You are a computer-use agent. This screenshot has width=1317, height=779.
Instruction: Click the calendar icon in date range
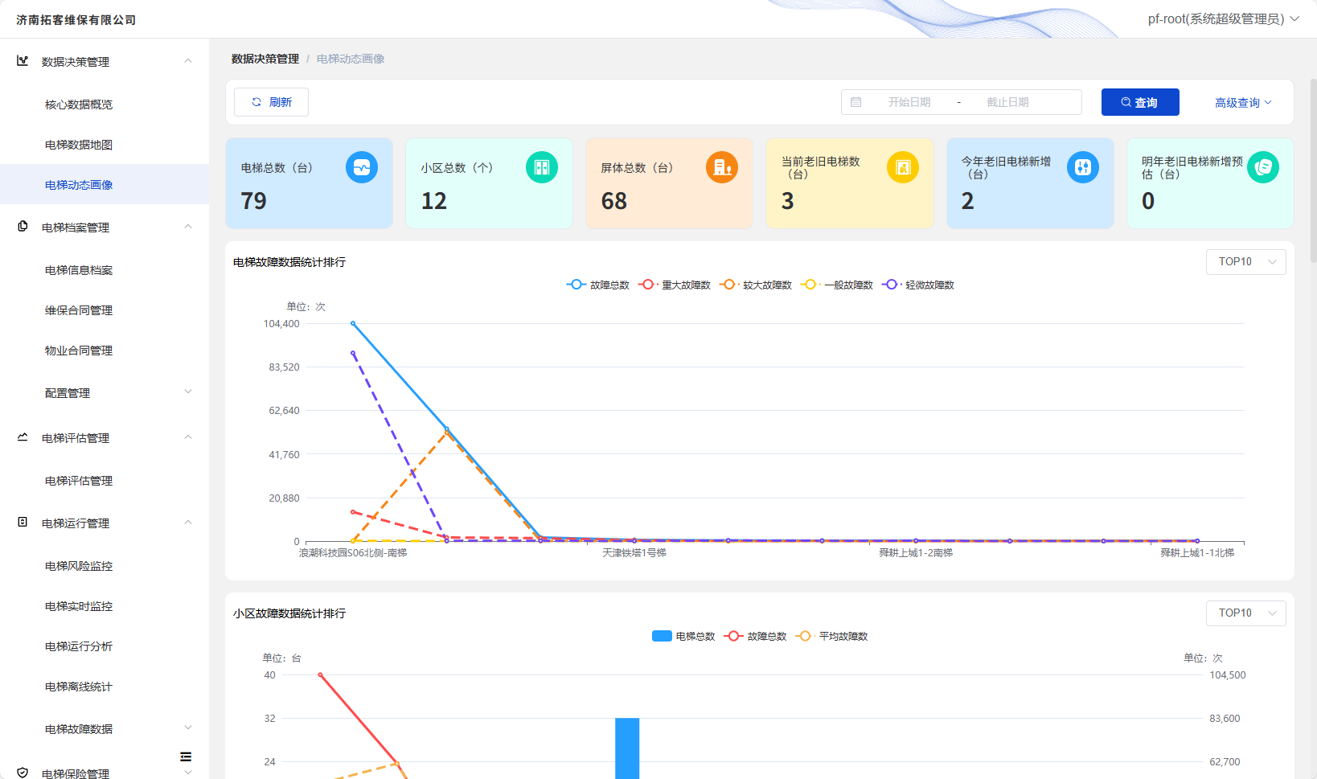(856, 102)
